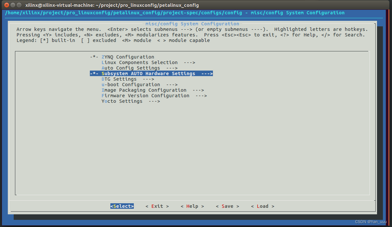Viewport: 392px width, 227px height.
Task: Save the current configuration
Action: click(x=227, y=206)
